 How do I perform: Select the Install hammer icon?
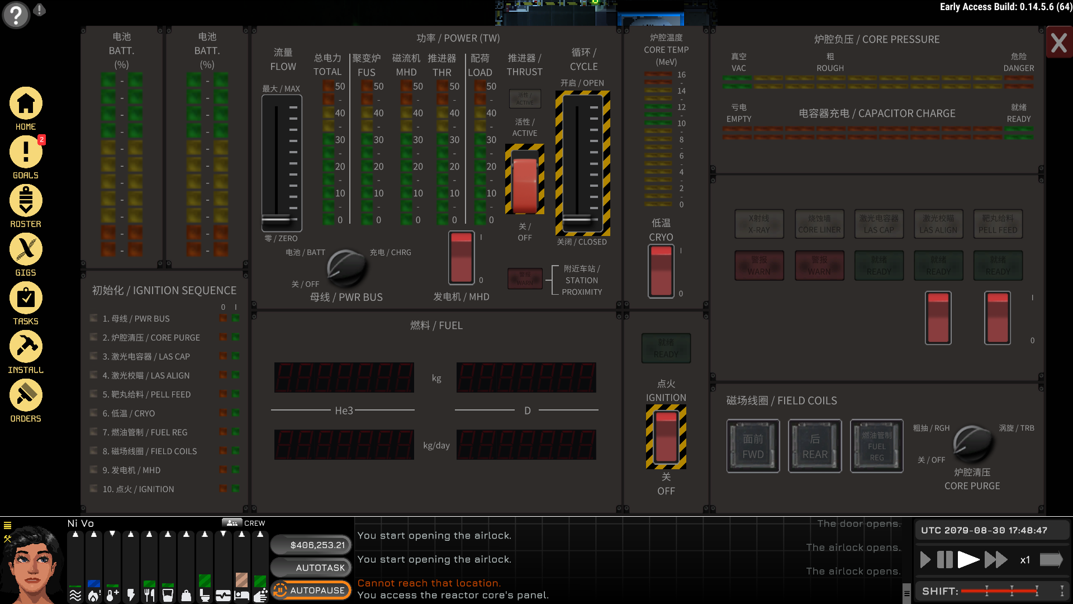(x=26, y=347)
